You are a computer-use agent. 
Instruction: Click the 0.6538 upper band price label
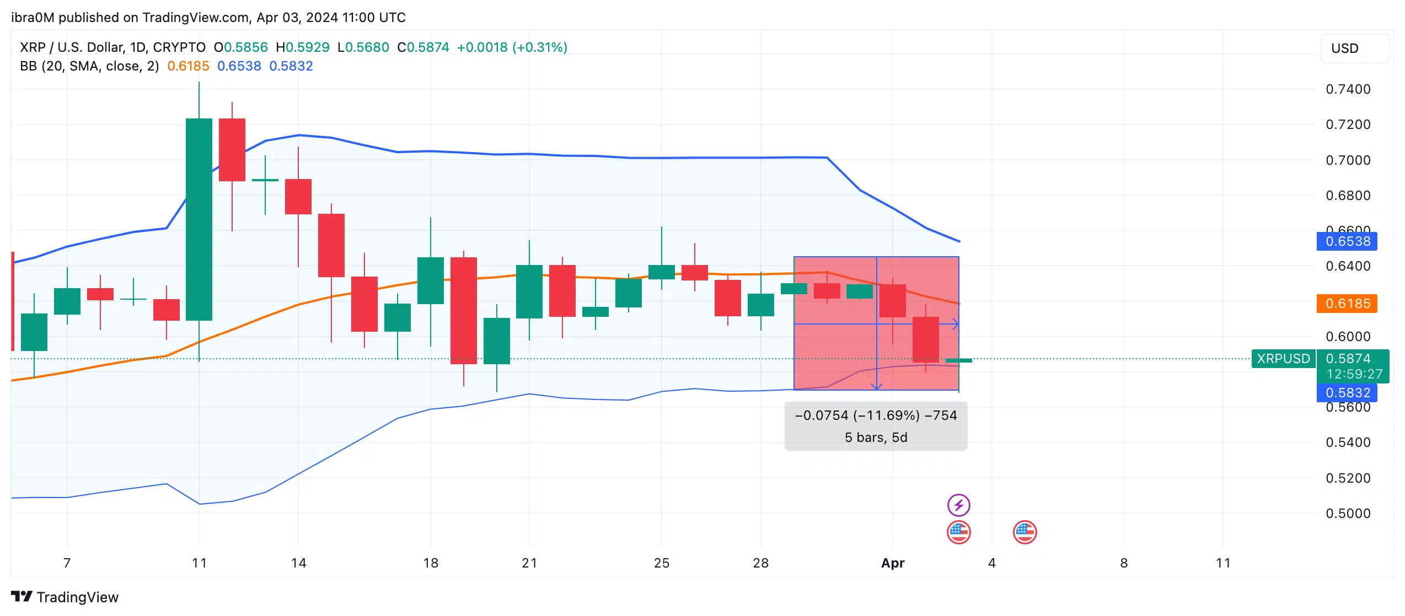click(1347, 241)
